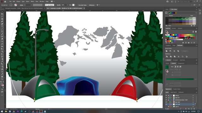
Task: Click the Home icon in the top bar
Action: coord(5,2)
